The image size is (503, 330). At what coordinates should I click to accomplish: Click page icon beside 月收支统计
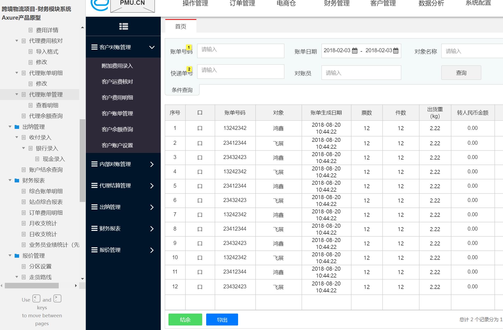click(24, 223)
